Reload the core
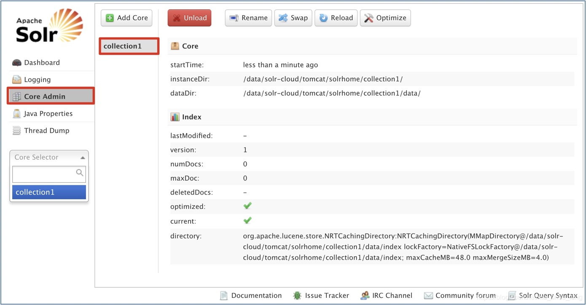 [x=336, y=18]
